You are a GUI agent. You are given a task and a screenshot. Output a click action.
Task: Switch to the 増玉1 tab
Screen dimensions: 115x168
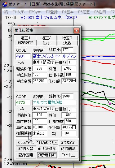pyautogui.click(x=25, y=38)
